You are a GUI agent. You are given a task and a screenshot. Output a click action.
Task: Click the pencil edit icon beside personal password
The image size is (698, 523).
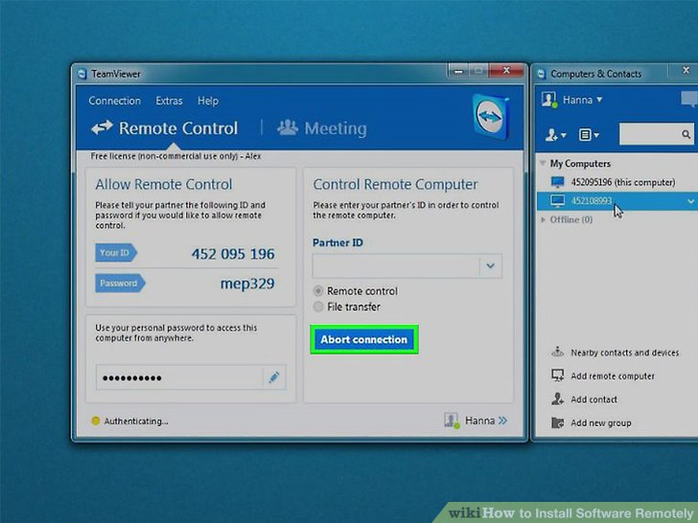pos(274,377)
